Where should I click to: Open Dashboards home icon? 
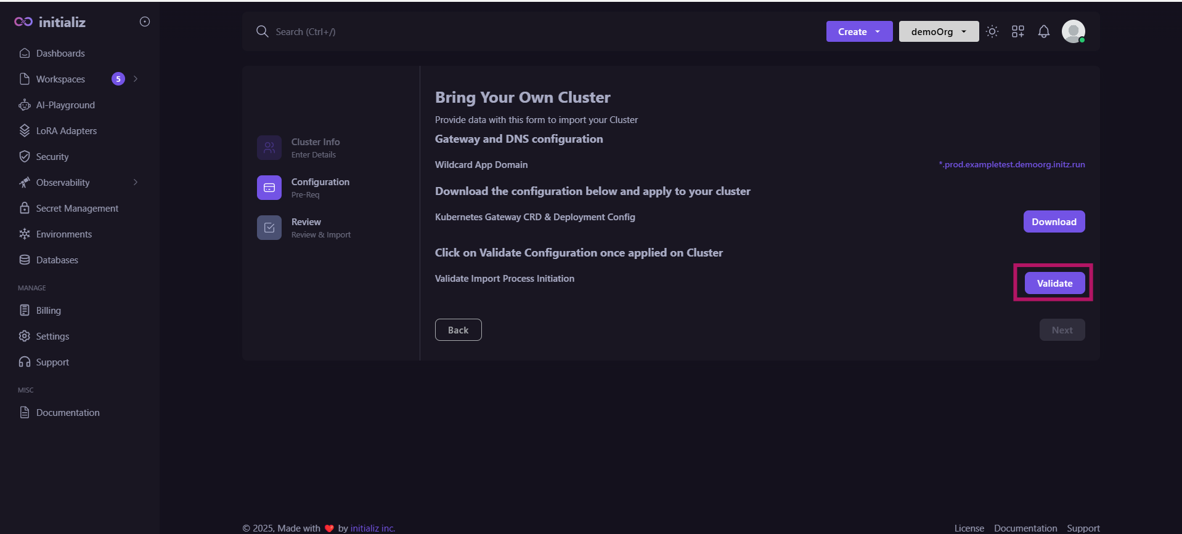(x=25, y=54)
